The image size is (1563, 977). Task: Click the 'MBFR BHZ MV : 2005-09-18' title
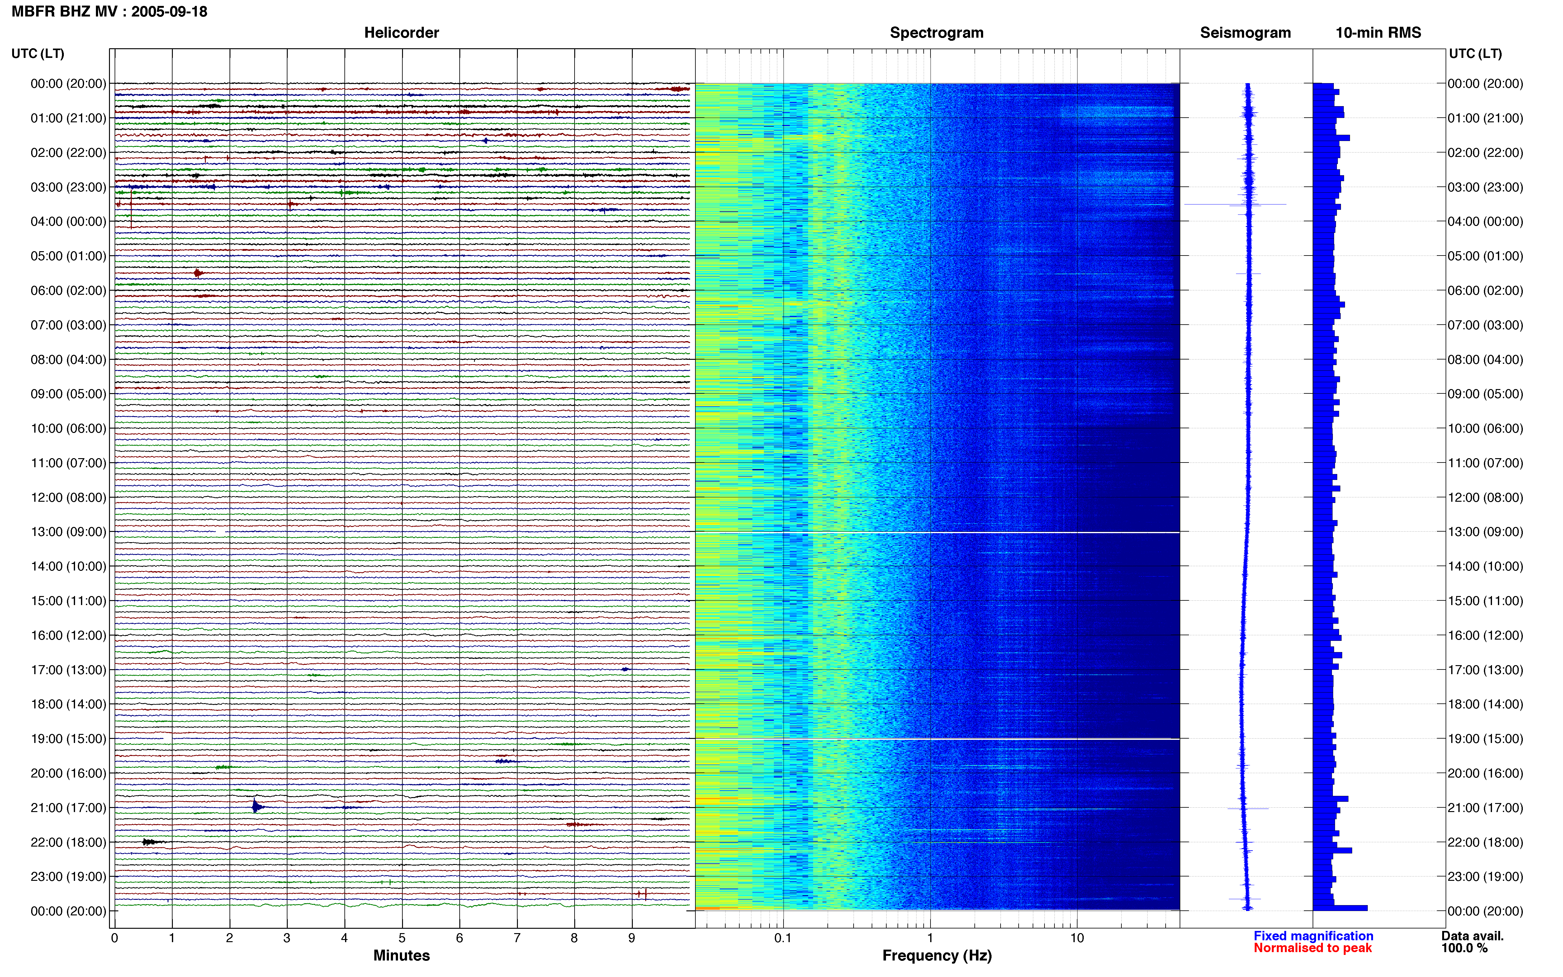pyautogui.click(x=109, y=12)
